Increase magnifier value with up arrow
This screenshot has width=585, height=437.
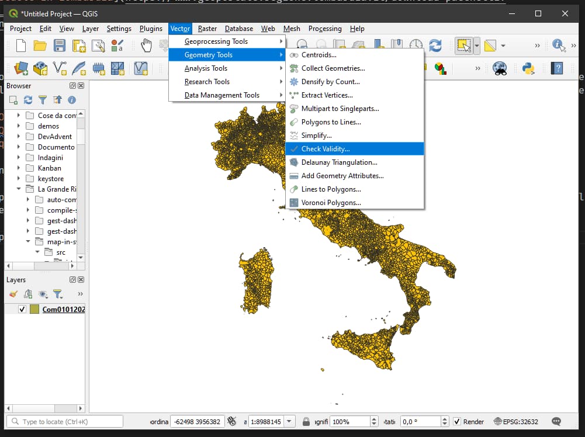(374, 419)
